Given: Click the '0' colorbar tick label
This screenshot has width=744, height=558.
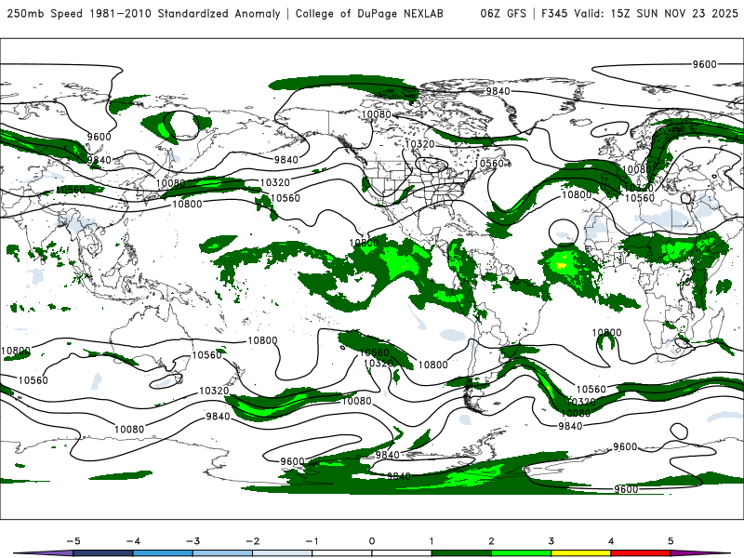Looking at the screenshot, I should point(372,541).
